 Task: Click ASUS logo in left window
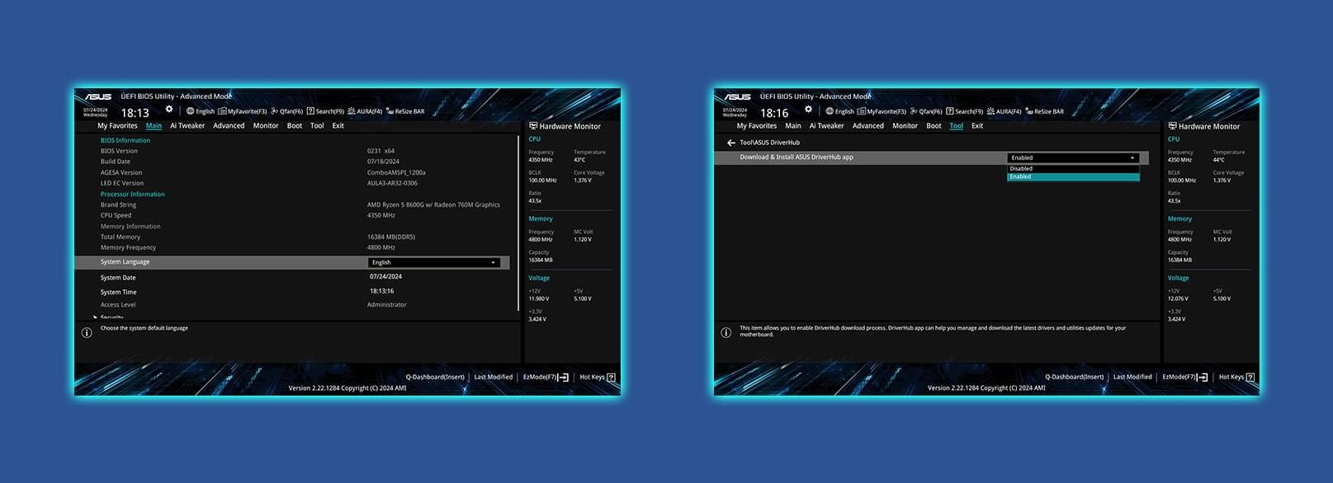[x=97, y=96]
